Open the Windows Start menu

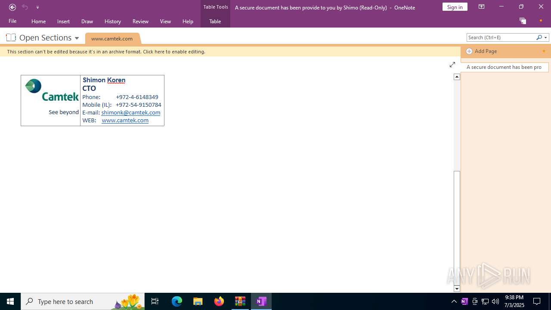click(x=10, y=301)
